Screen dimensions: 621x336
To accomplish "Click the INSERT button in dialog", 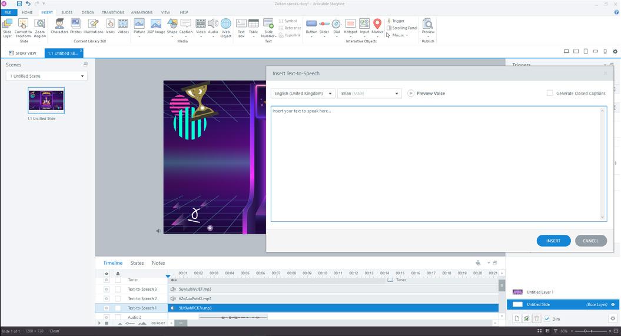I will [553, 241].
